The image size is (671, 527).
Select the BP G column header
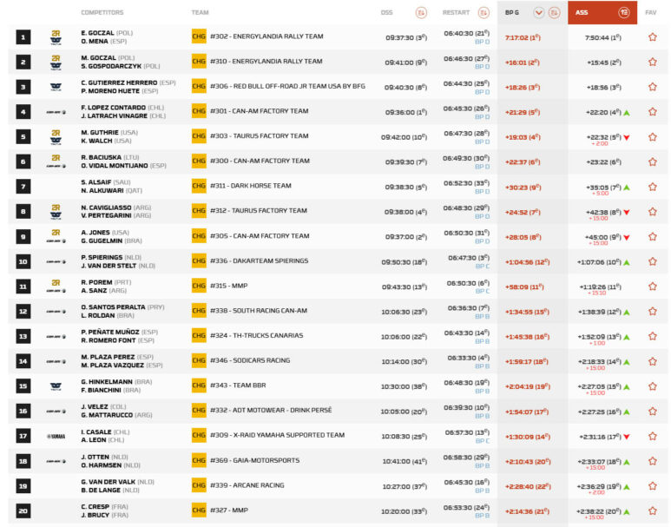[514, 12]
